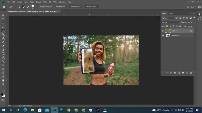The width and height of the screenshot is (202, 113).
Task: Open the Layers panel hamburger menu
Action: 194,13
